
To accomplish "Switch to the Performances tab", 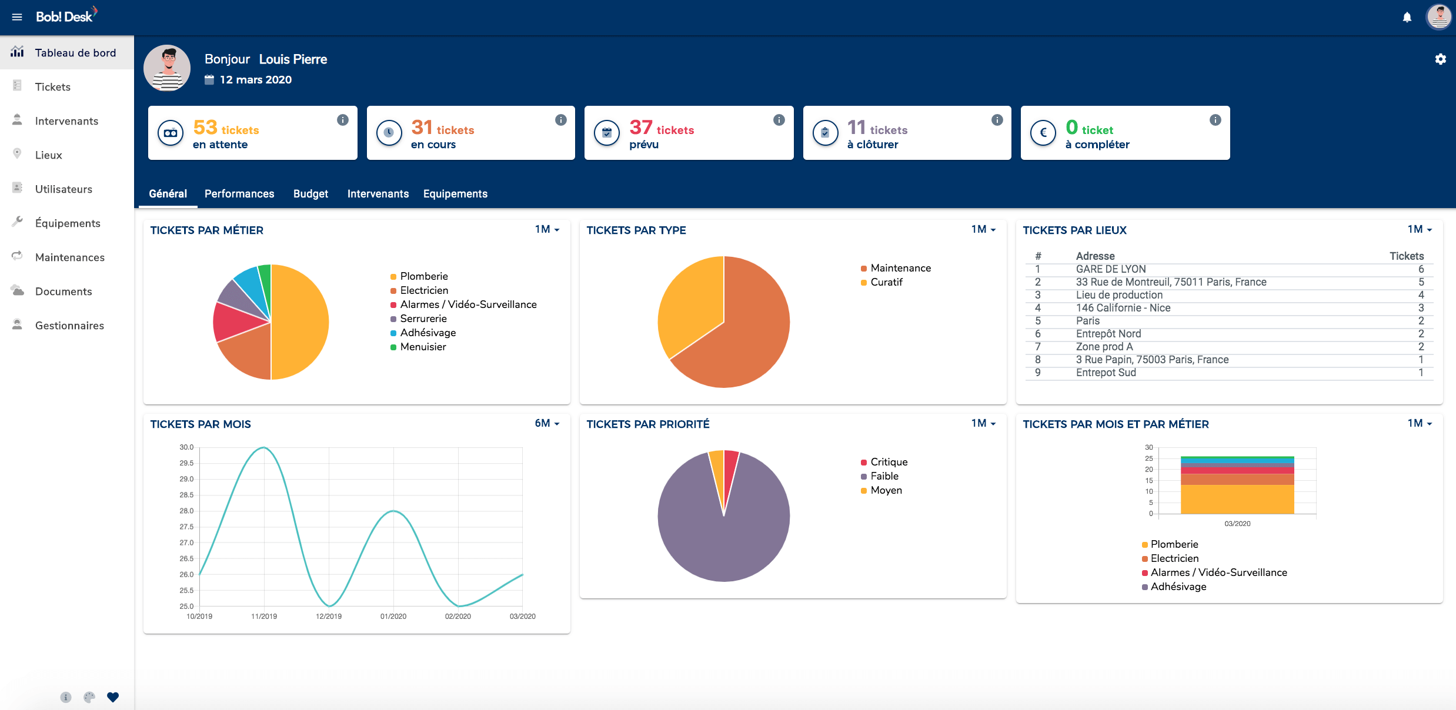I will tap(239, 194).
